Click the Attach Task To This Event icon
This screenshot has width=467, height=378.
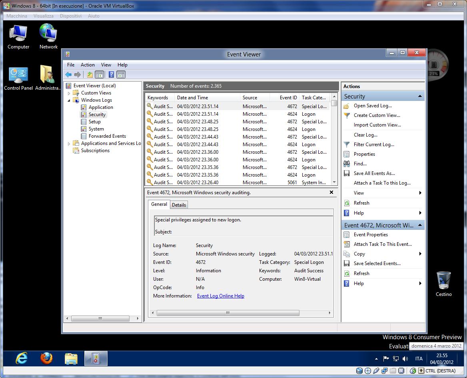point(347,244)
